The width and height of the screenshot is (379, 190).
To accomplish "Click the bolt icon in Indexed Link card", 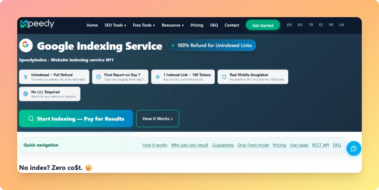I will point(157,77).
